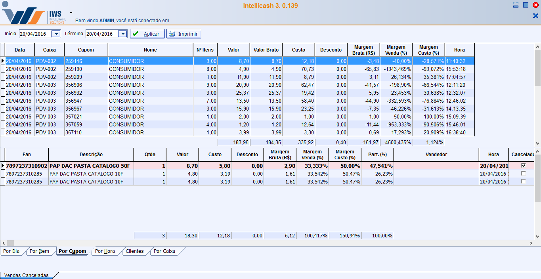Click into the Término date field
Viewport: 541px width, 279px height.
click(102, 34)
